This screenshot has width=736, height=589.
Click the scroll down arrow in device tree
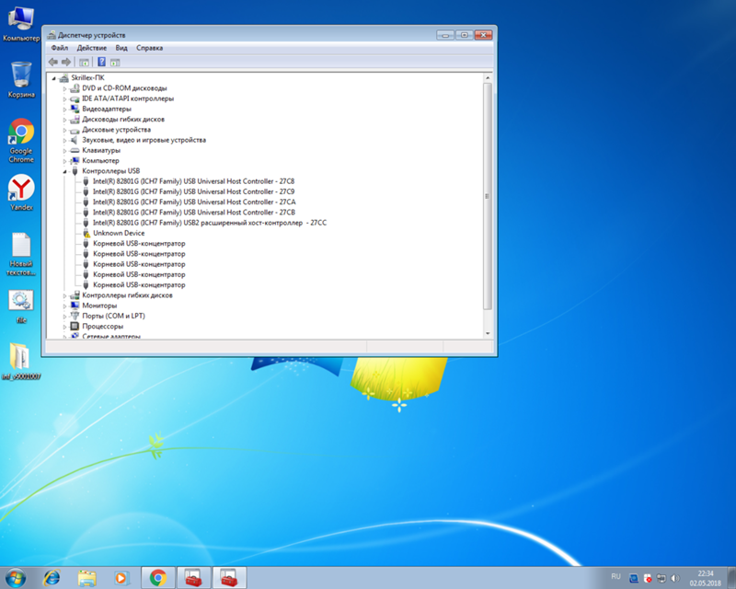pos(488,333)
